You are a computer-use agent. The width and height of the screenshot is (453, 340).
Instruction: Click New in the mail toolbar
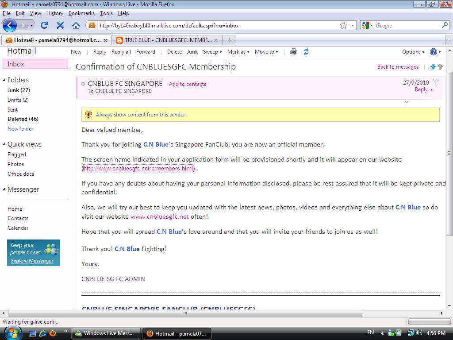[76, 52]
